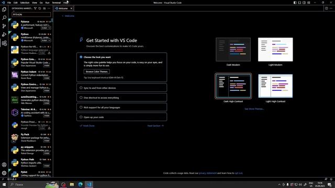Install the autoDocstring extension
335x188 pixels.
[47, 103]
